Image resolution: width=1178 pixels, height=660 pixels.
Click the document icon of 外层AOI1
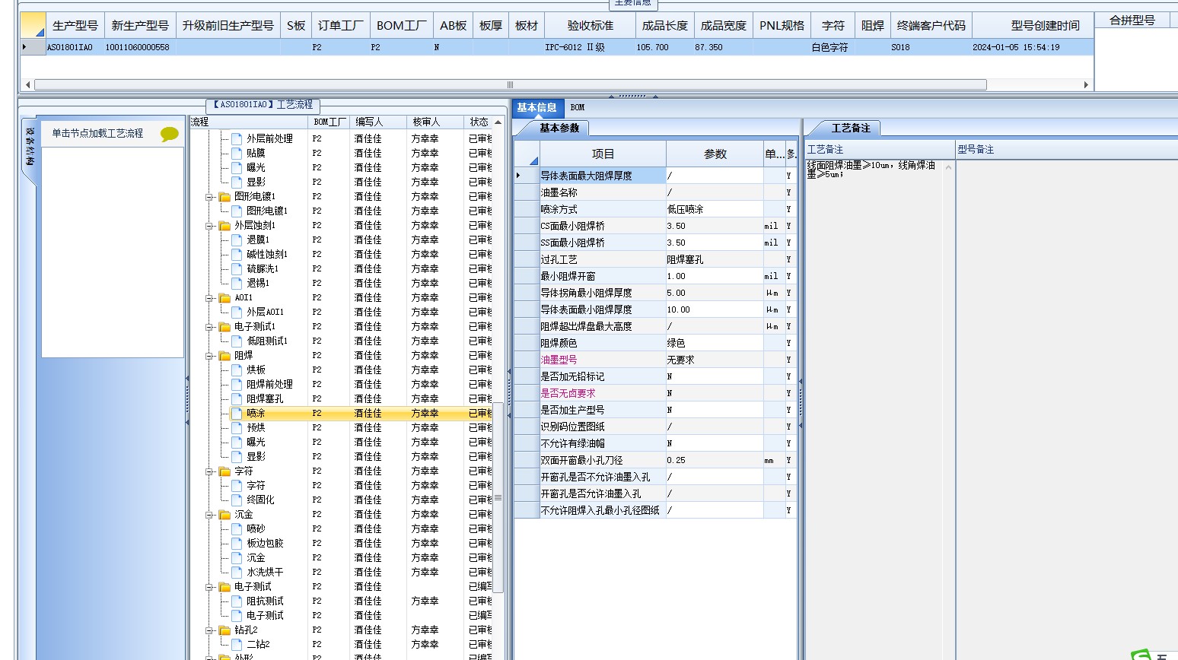pos(237,312)
